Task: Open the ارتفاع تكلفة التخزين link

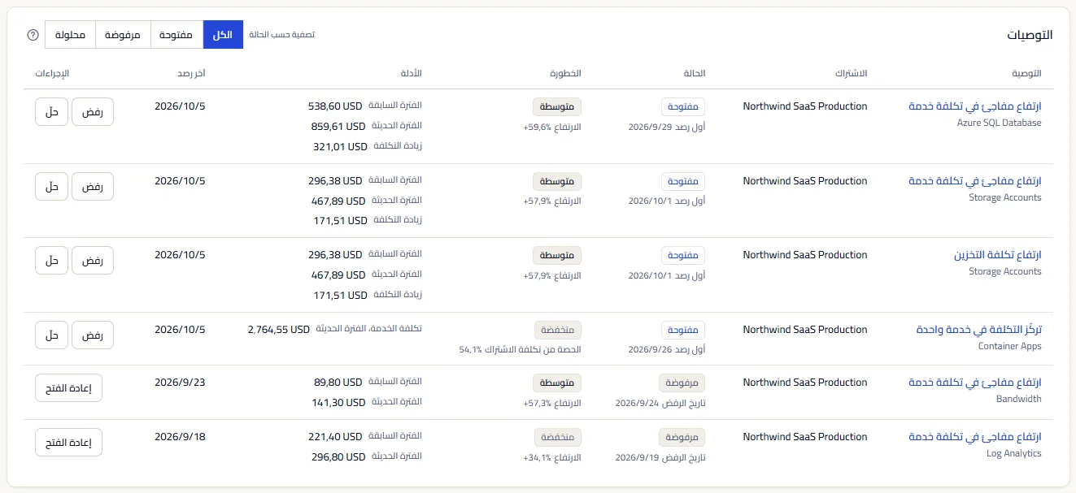Action: coord(998,255)
